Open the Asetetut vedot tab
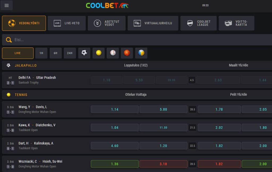Screen dimensions: 272x172 tap(107, 23)
